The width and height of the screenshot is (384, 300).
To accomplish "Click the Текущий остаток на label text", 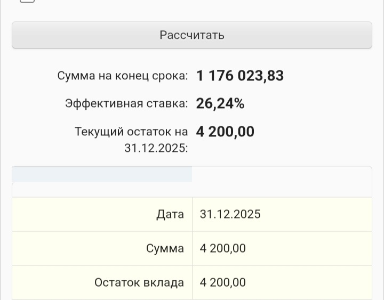I will (x=131, y=131).
